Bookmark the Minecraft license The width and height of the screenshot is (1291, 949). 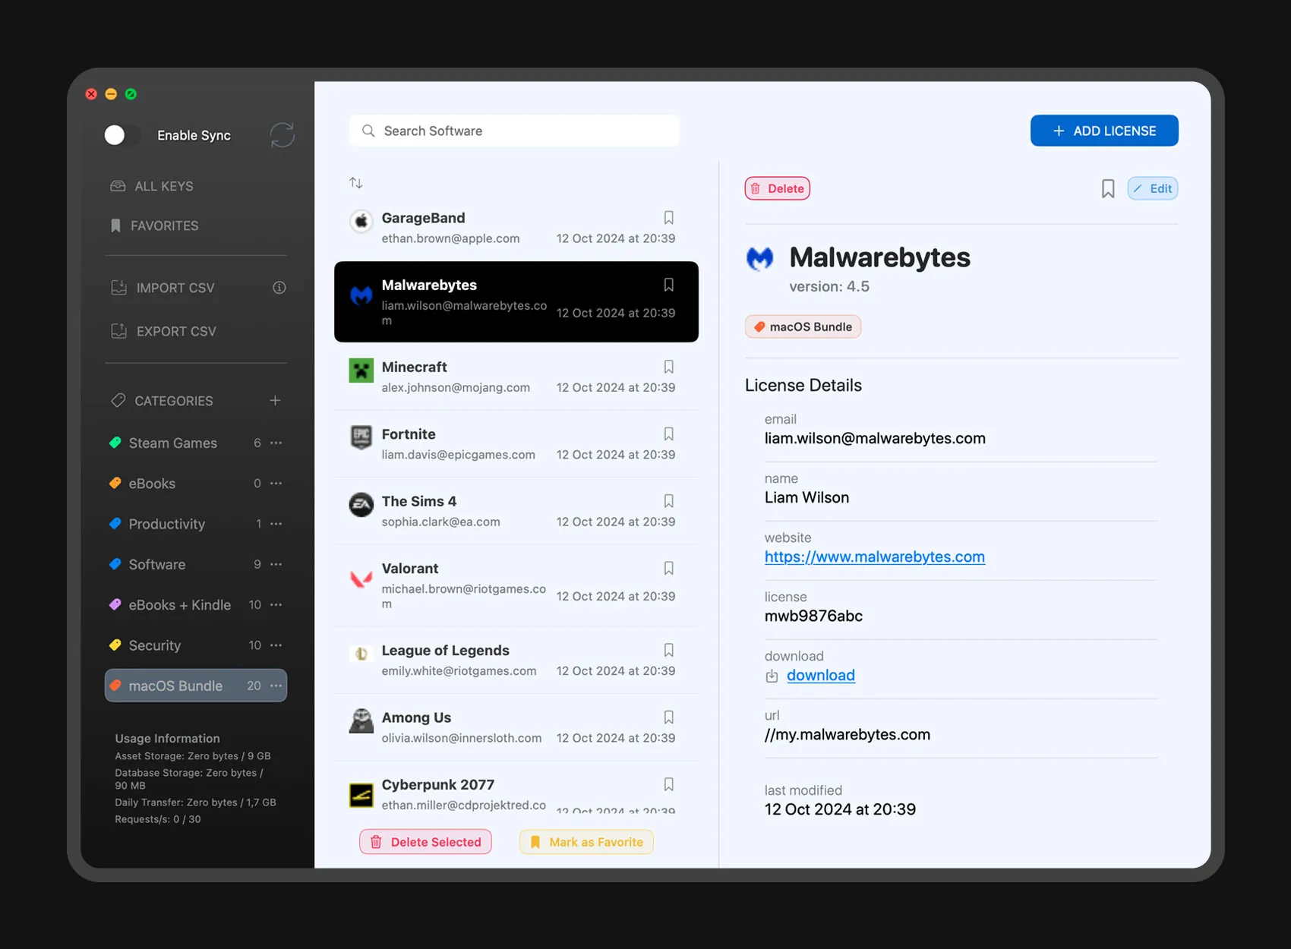click(x=669, y=367)
